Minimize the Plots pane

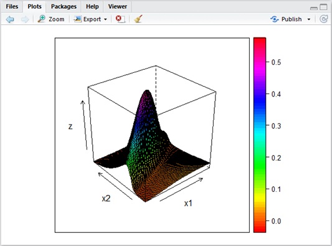point(314,8)
